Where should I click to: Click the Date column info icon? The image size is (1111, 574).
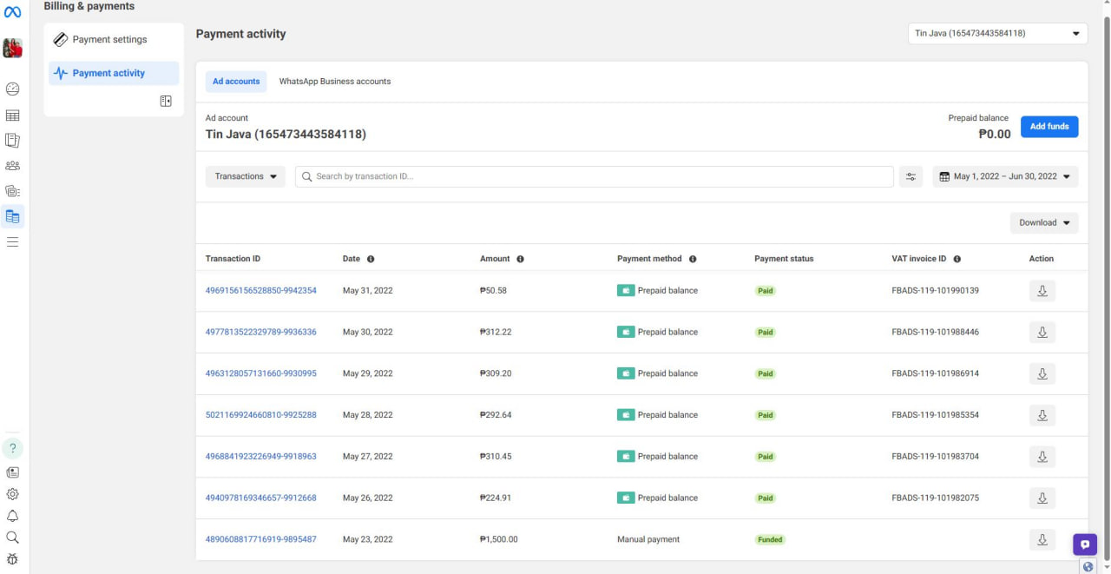pyautogui.click(x=371, y=259)
